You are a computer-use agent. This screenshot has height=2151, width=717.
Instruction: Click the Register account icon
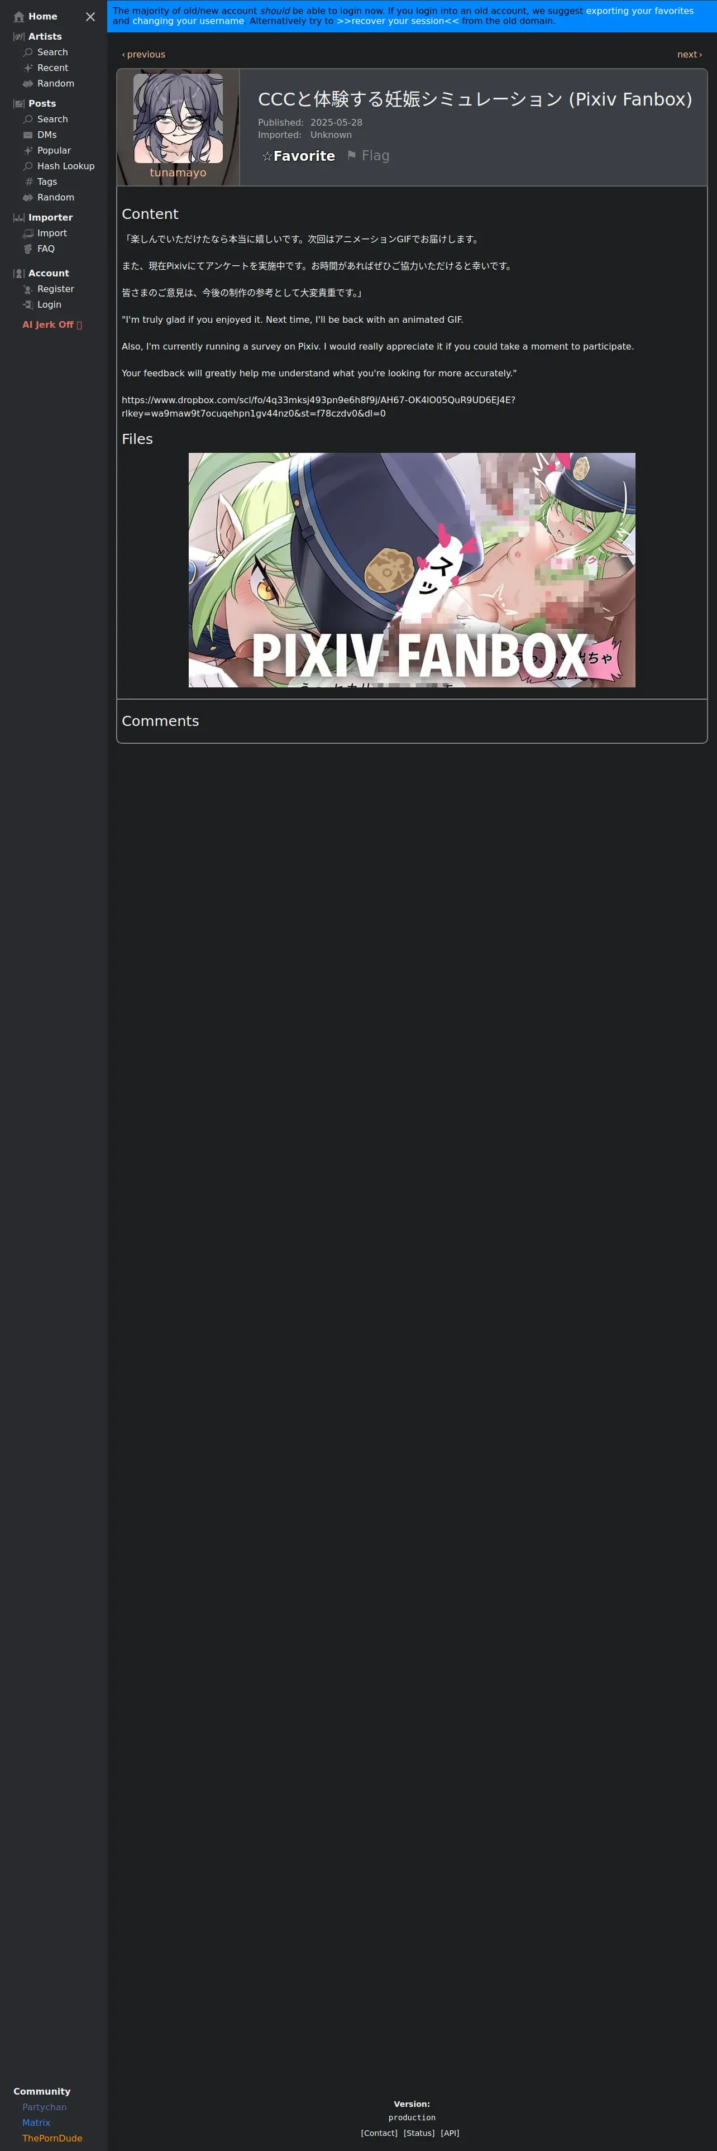(x=27, y=289)
